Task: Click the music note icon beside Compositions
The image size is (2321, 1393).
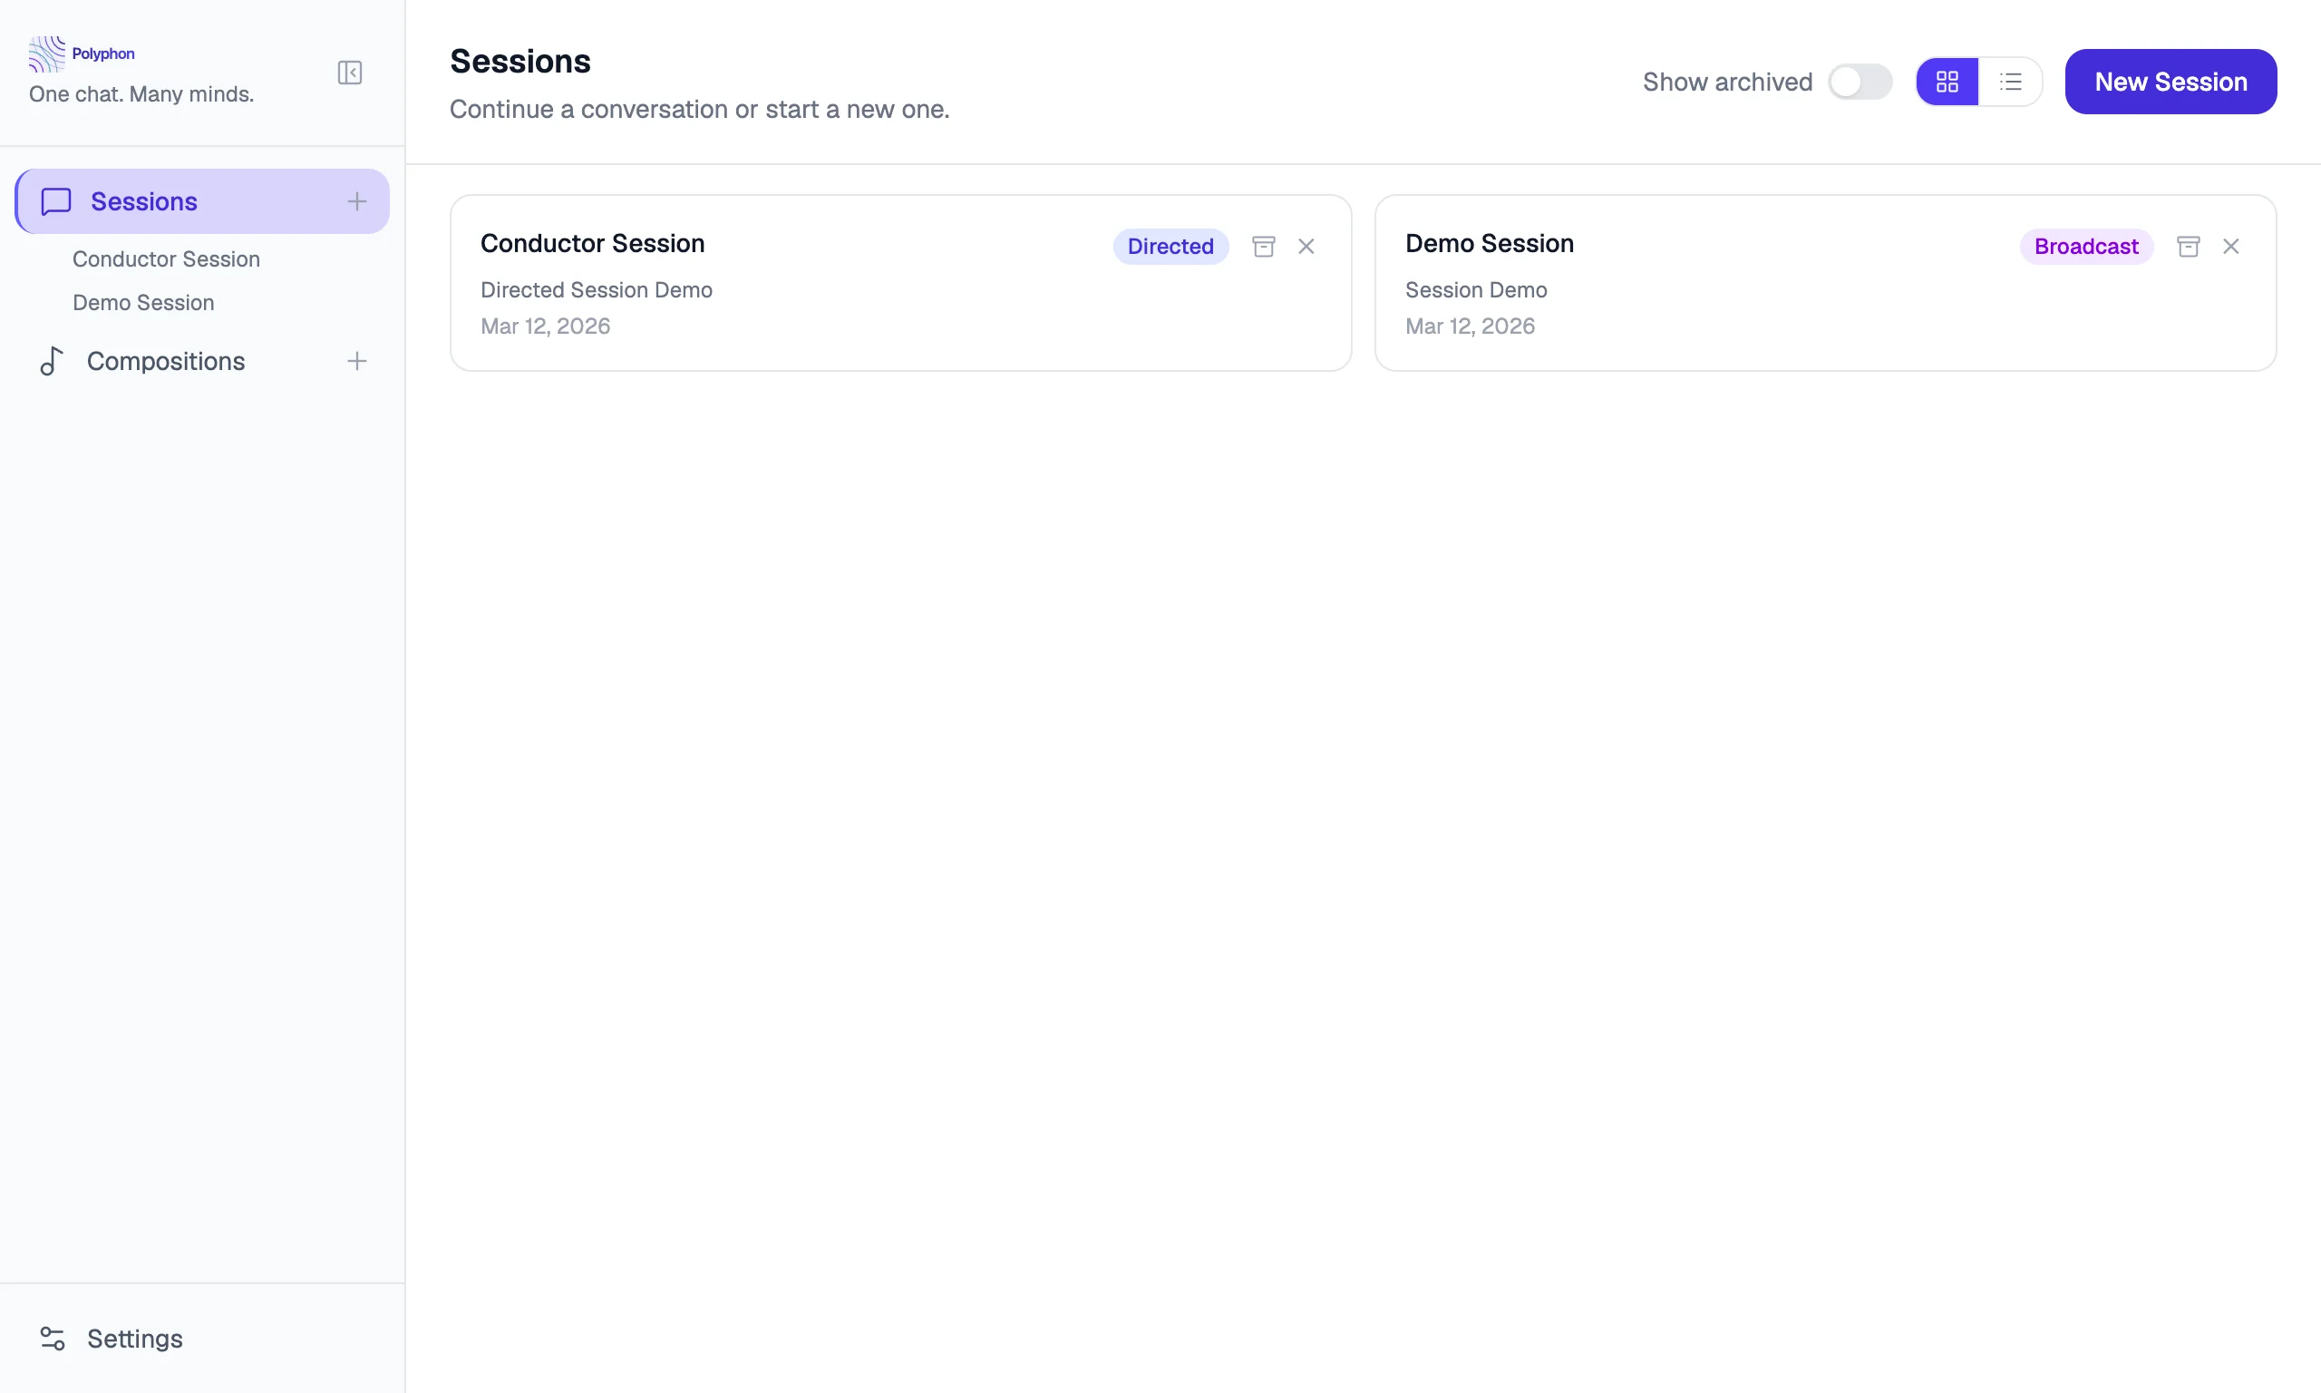Action: click(x=51, y=360)
